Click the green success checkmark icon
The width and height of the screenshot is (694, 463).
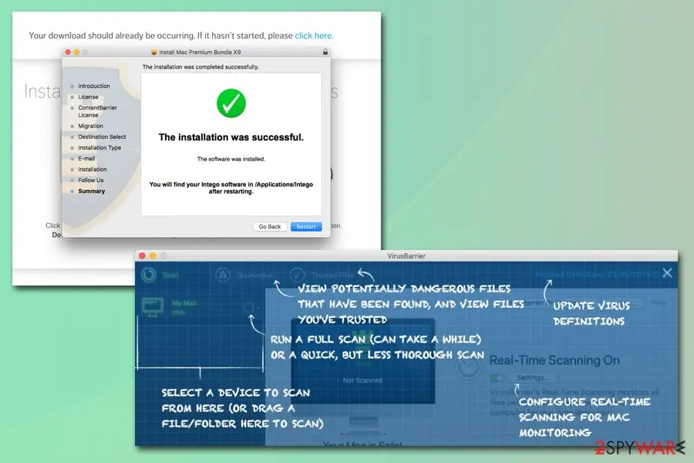231,103
